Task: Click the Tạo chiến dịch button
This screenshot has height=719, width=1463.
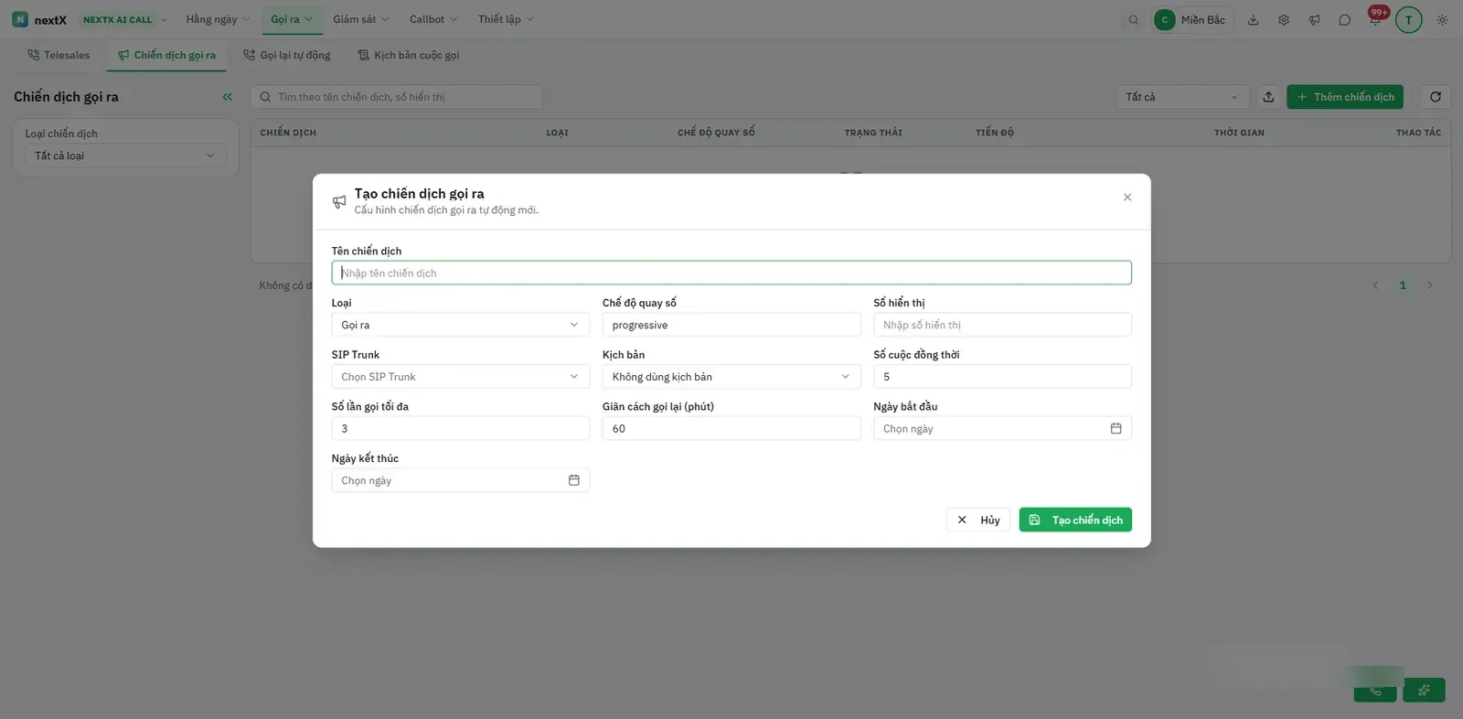Action: (1075, 520)
